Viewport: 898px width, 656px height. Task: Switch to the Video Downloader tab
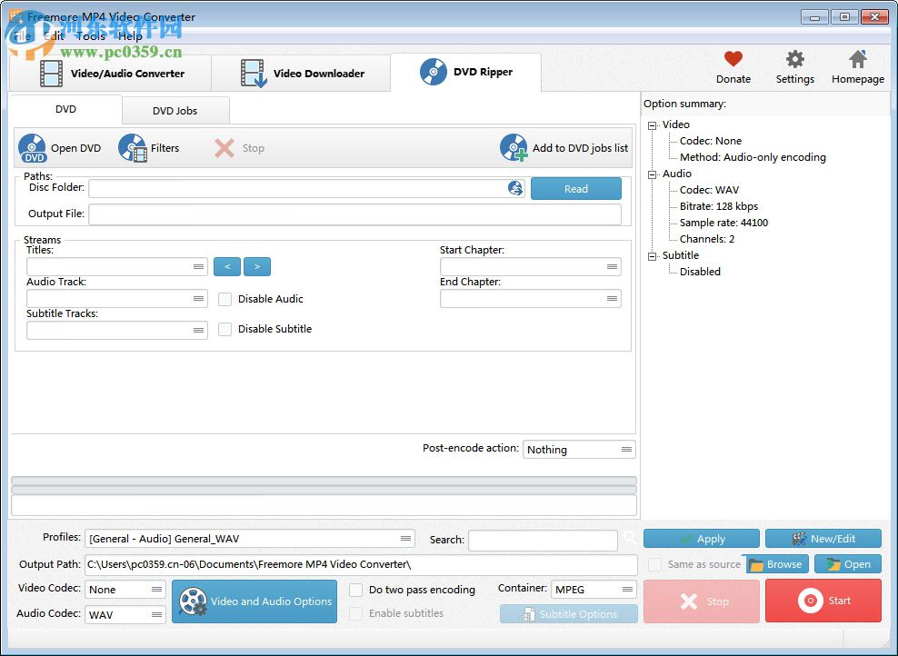[300, 72]
